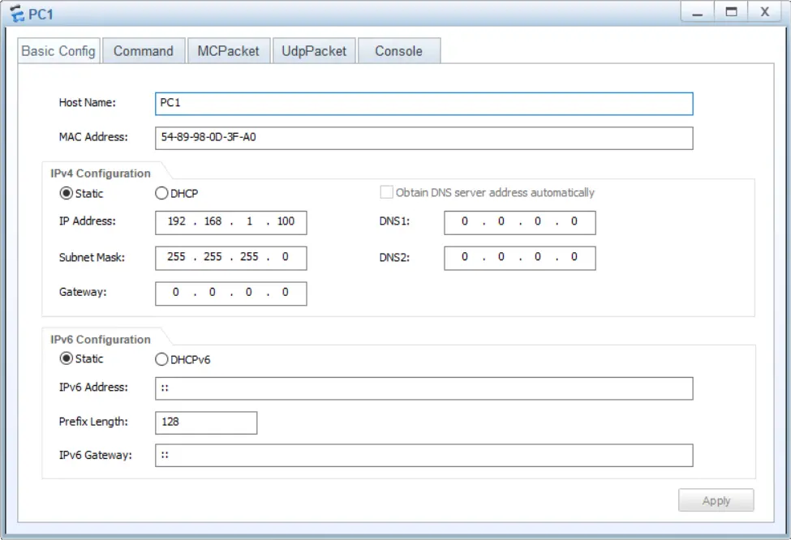Click the IPv6 Gateway field
The image size is (791, 540).
[x=423, y=455]
